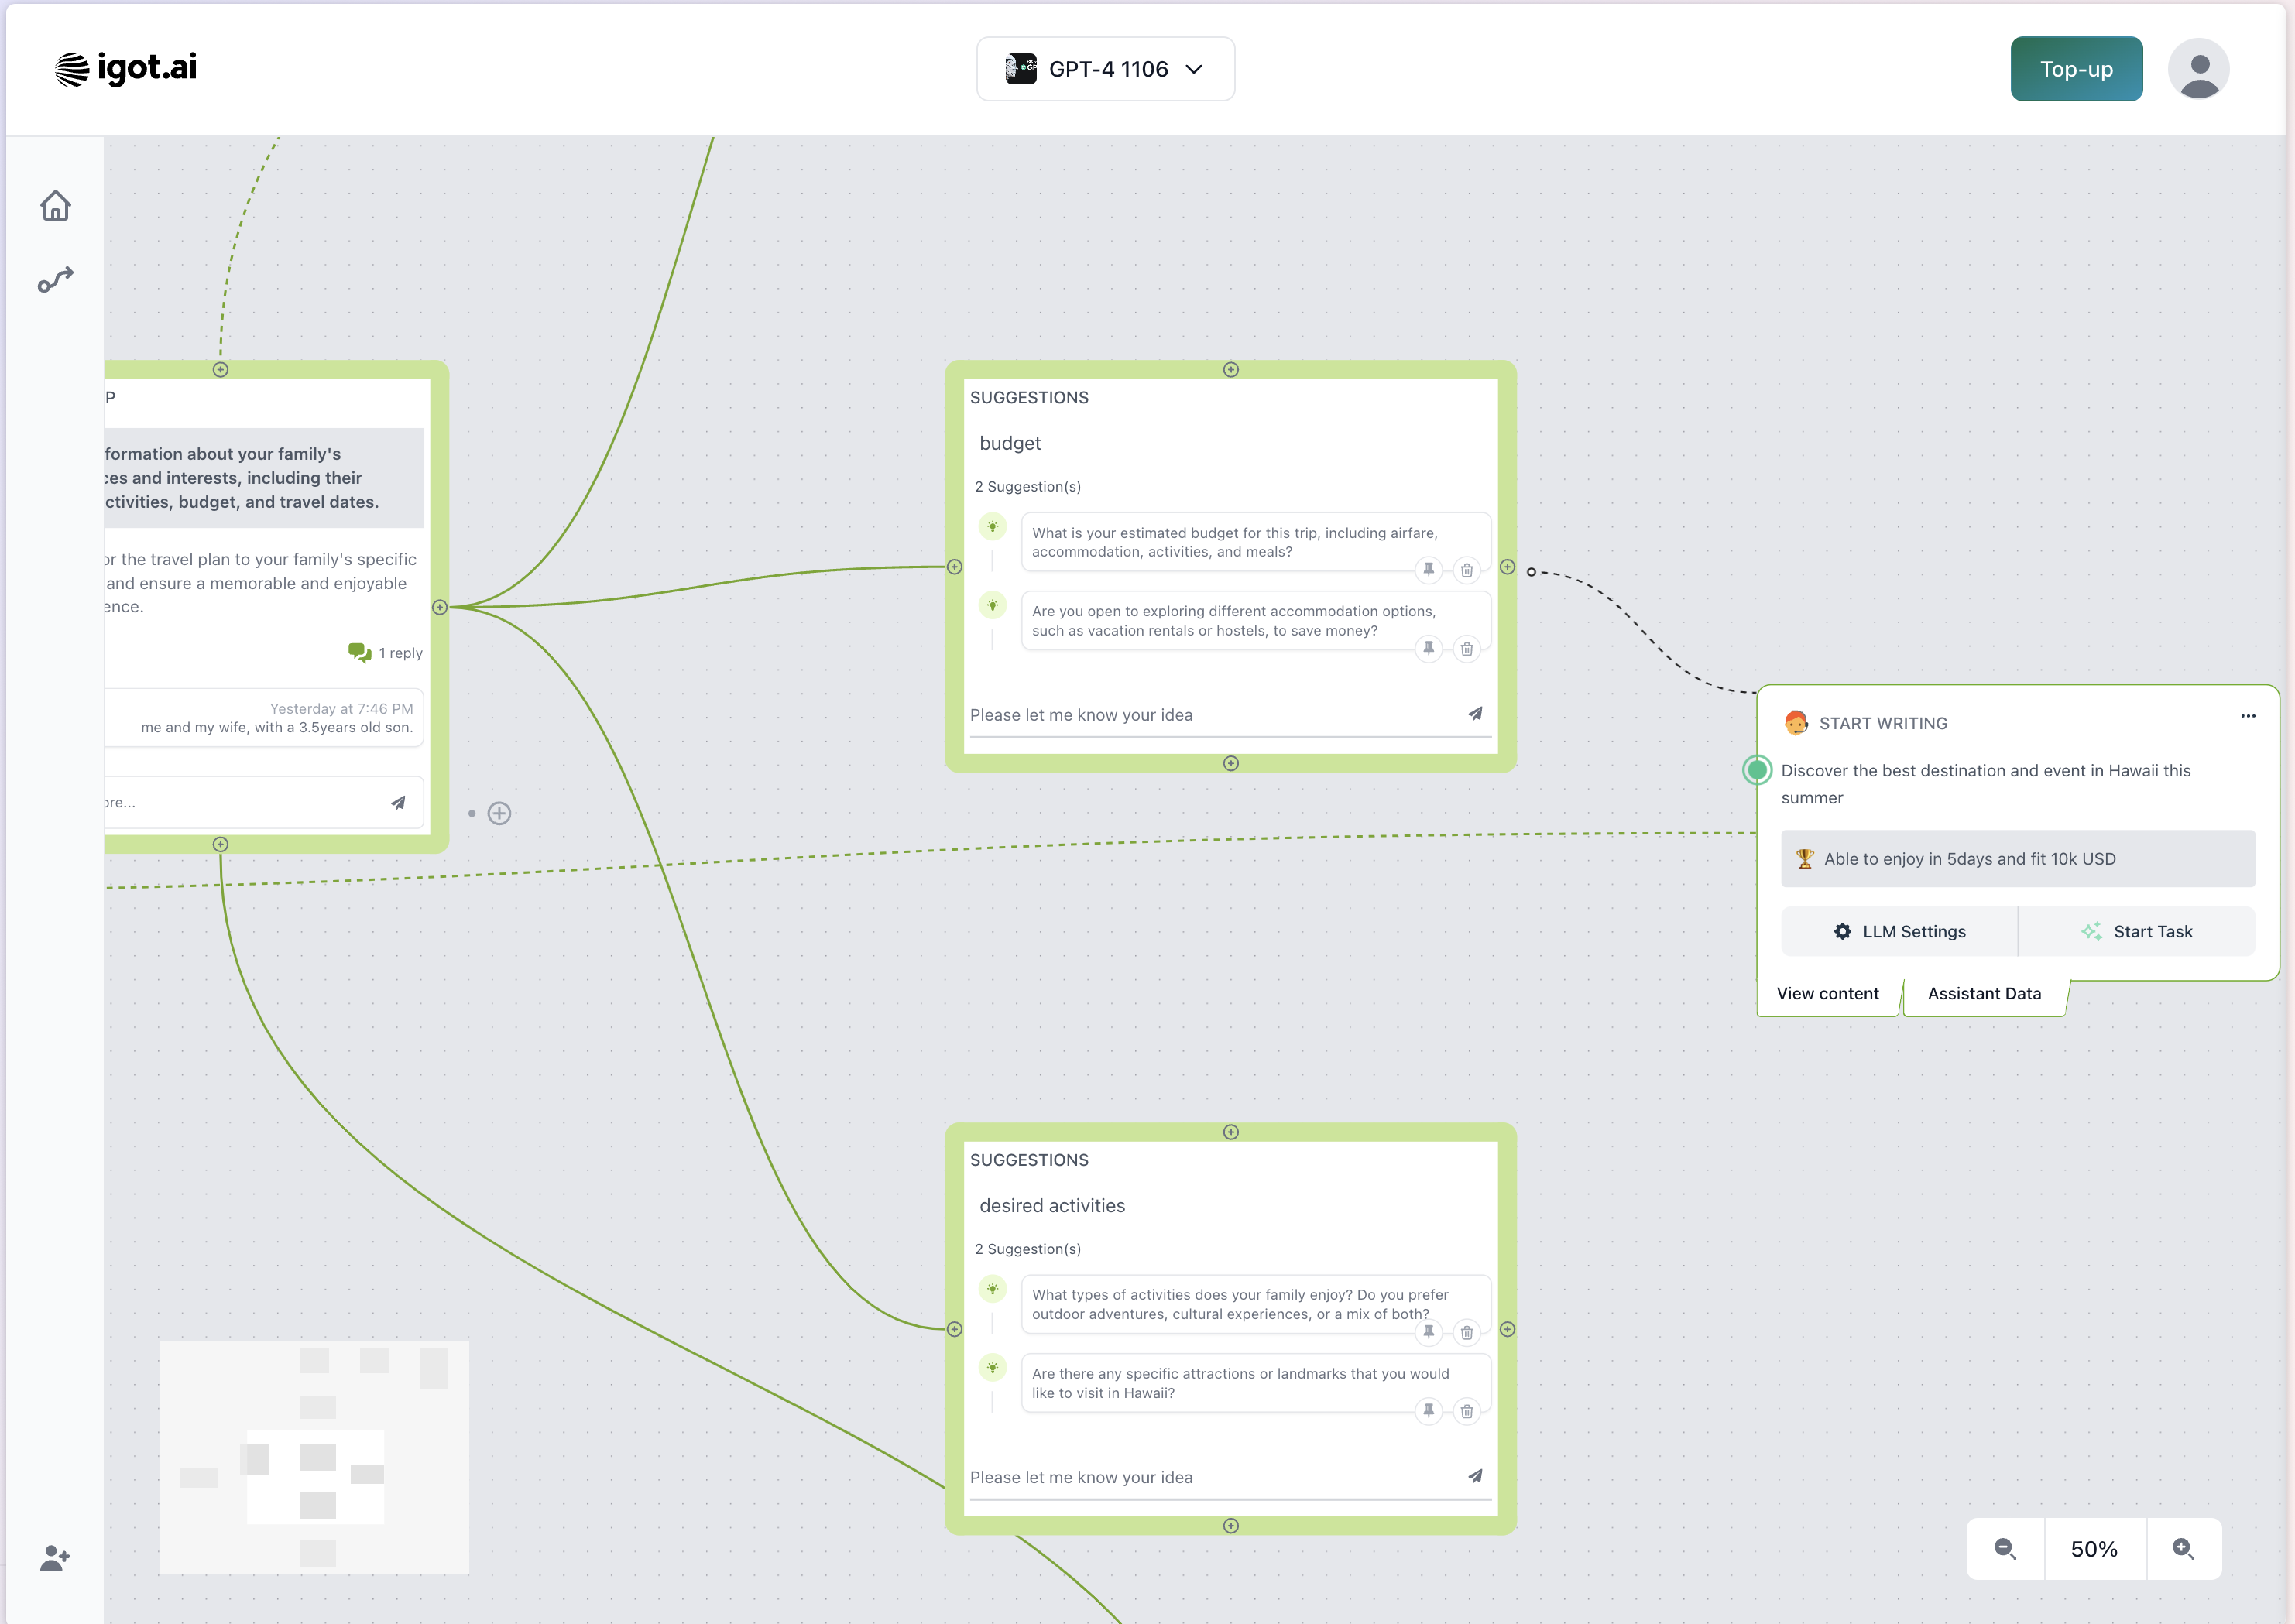Click the add user icon in sidebar
Viewport: 2295px width, 1624px height.
(x=55, y=1558)
